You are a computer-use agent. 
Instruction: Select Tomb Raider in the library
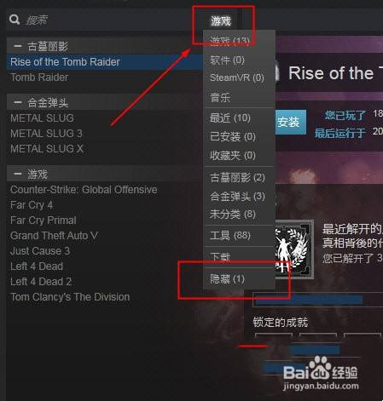coord(39,77)
